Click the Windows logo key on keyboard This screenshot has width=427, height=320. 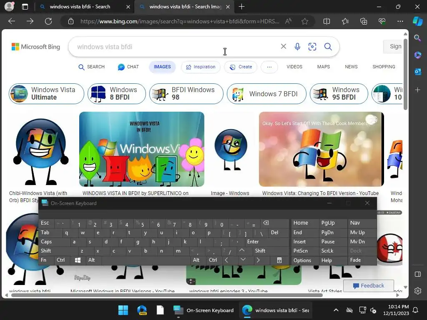78,260
